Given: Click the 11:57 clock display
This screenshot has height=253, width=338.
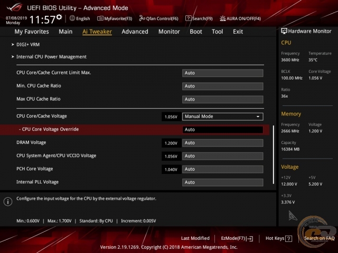Looking at the screenshot, I should coord(42,20).
